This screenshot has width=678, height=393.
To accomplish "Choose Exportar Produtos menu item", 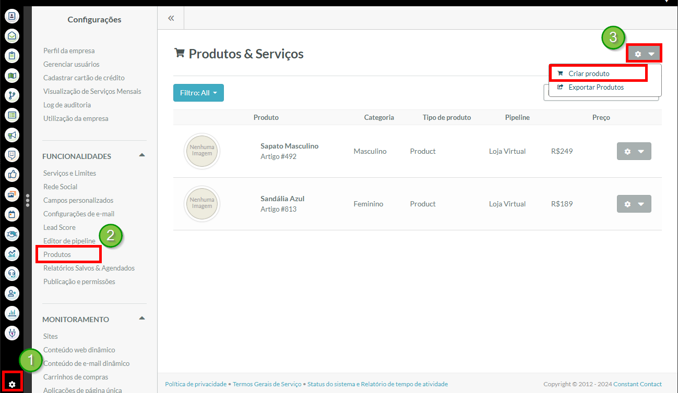I will point(596,87).
